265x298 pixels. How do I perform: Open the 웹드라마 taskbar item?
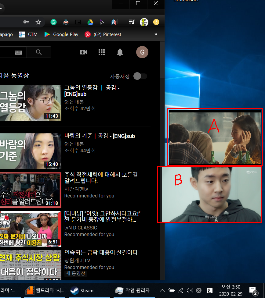click(x=45, y=290)
